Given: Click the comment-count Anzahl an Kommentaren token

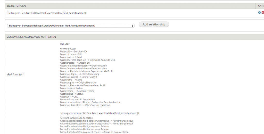Looking at the screenshot, I should click(x=94, y=132).
